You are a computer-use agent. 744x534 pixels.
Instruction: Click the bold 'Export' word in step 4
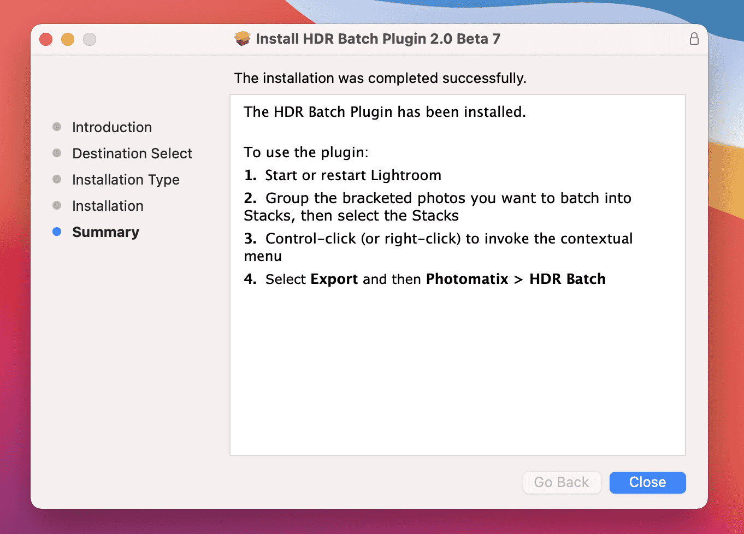coord(334,279)
